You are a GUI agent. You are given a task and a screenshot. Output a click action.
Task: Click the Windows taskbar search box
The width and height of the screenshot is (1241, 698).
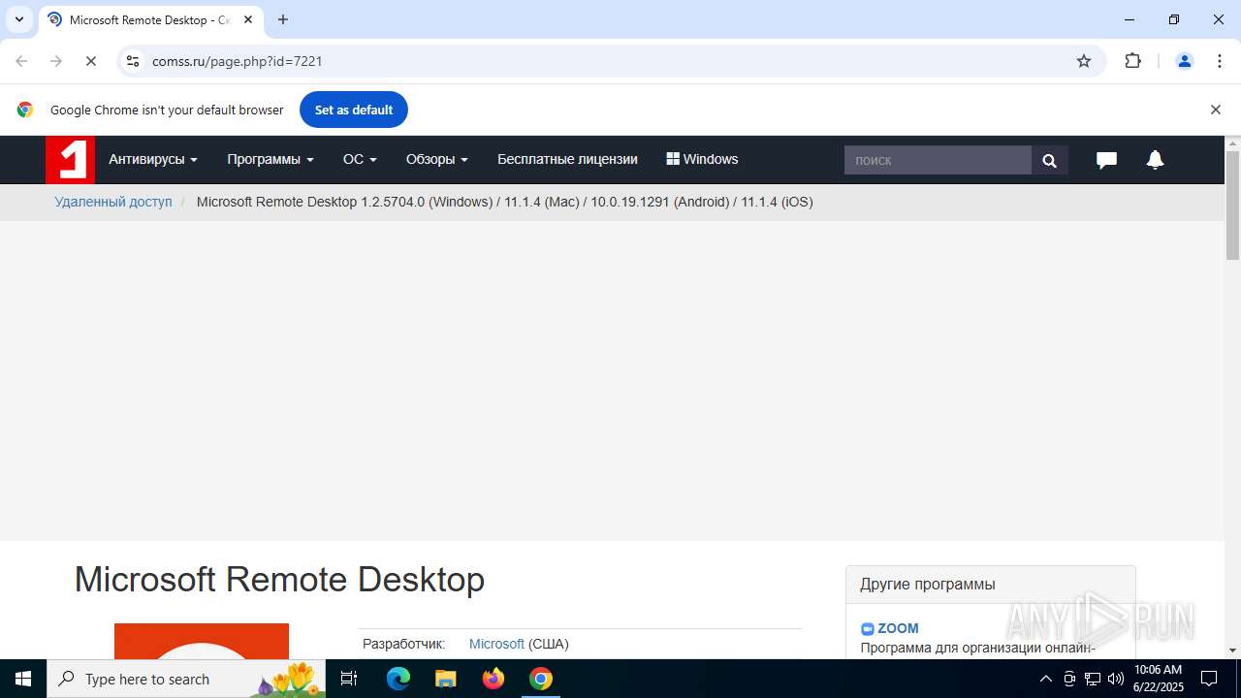(188, 679)
